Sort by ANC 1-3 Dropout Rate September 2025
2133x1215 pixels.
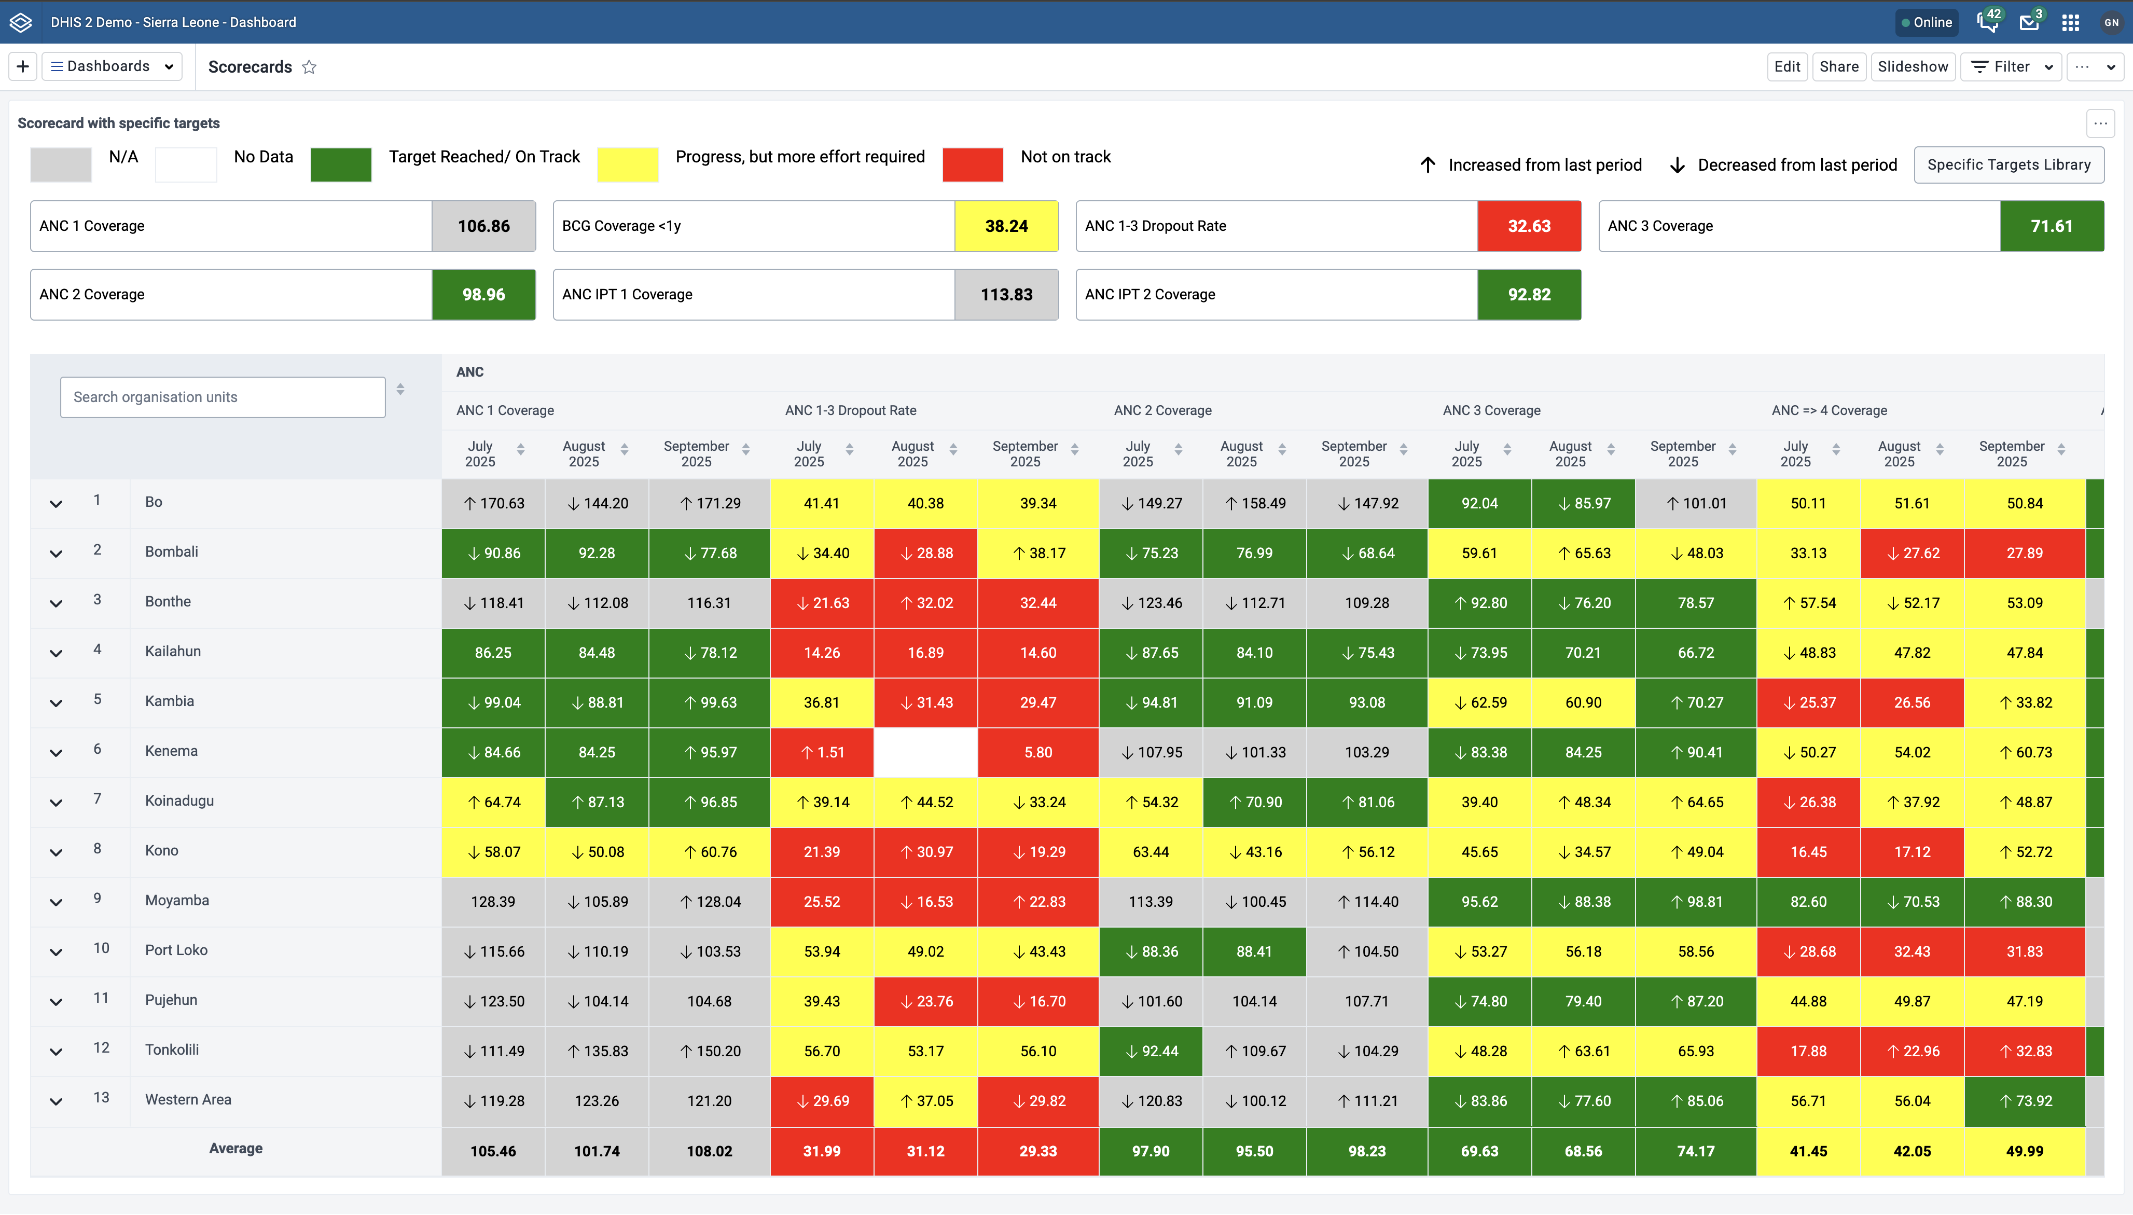1074,450
